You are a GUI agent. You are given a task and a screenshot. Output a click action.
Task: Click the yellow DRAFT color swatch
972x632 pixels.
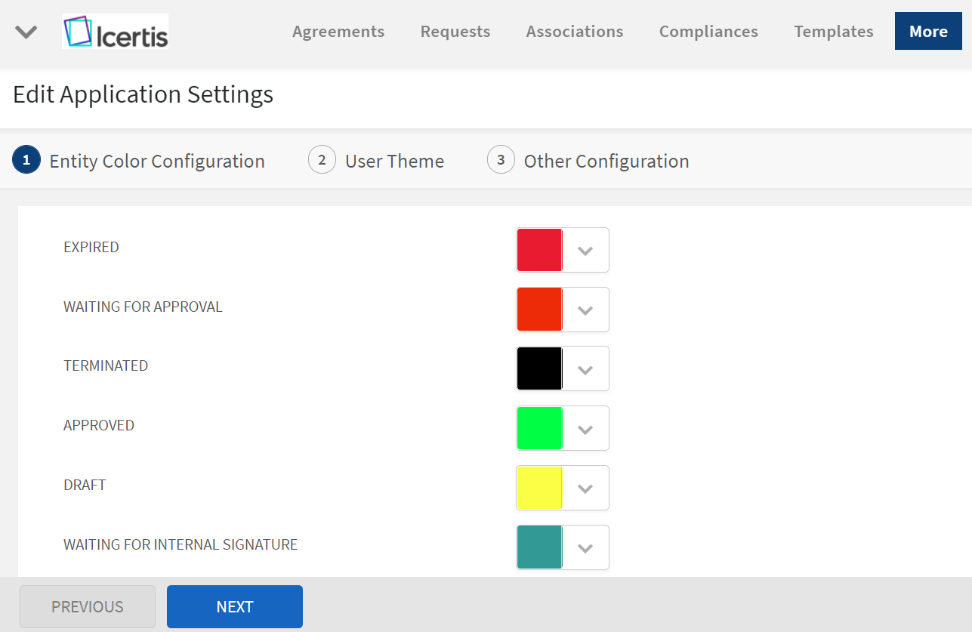click(x=539, y=488)
